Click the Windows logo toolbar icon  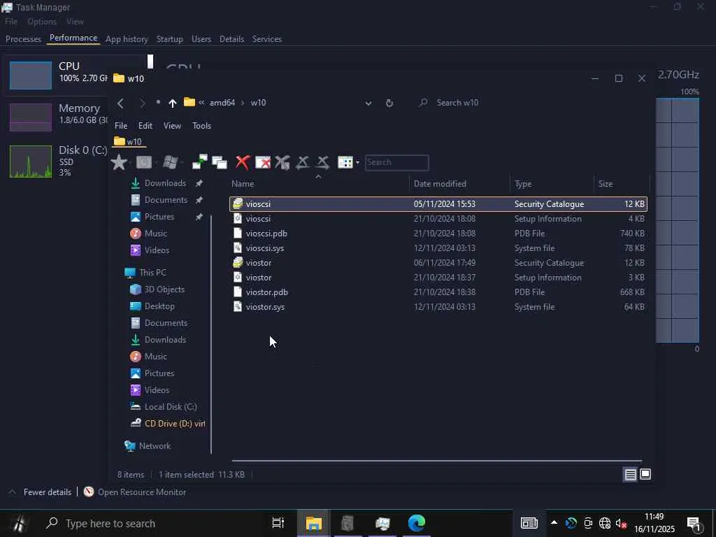[171, 162]
